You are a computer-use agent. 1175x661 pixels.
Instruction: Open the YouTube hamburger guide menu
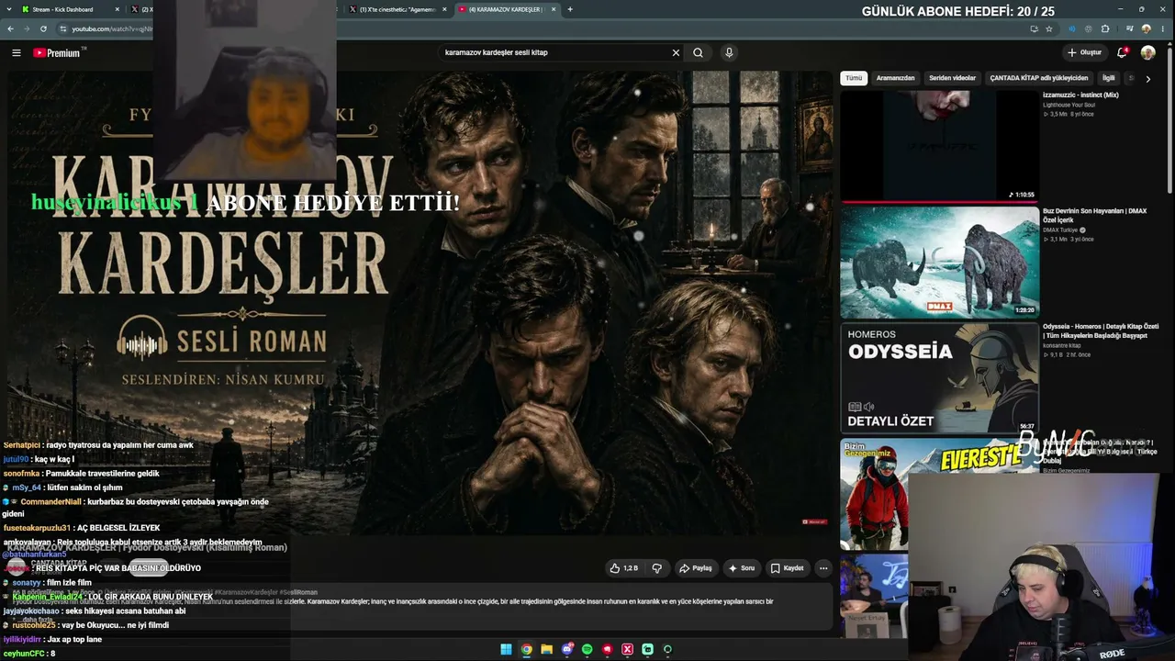point(16,53)
